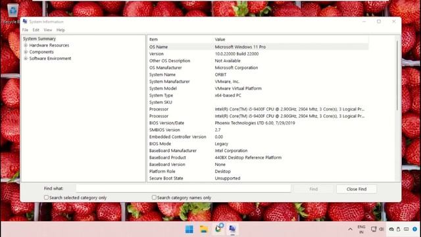Select the Version row label

coord(157,54)
